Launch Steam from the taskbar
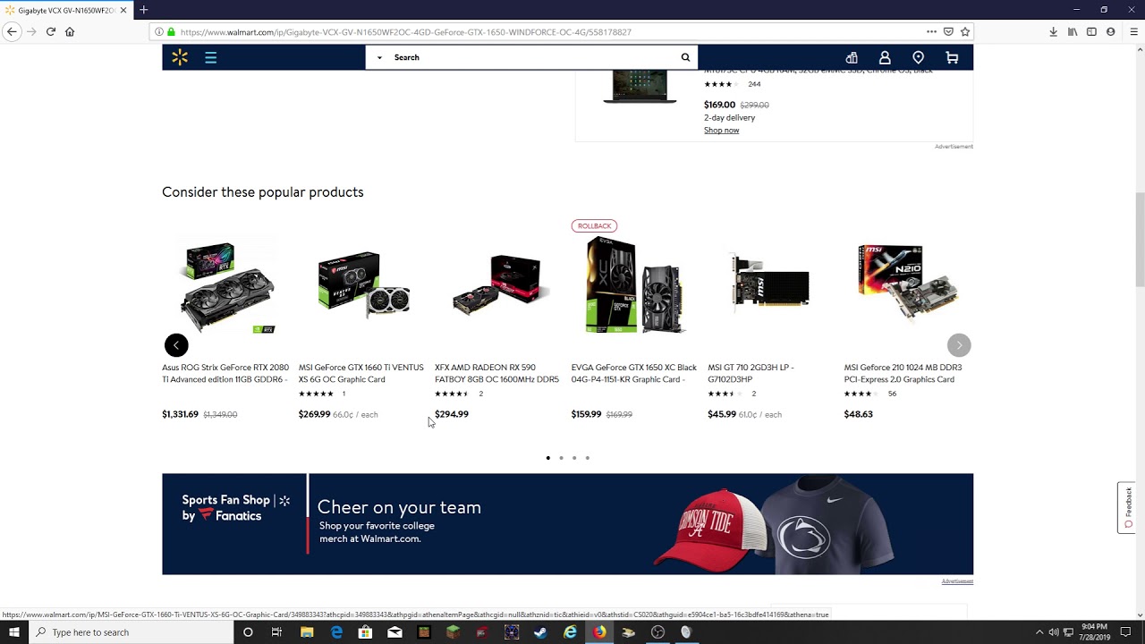 click(540, 632)
